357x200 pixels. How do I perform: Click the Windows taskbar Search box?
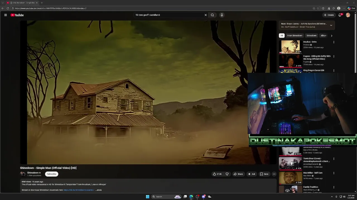click(x=167, y=197)
